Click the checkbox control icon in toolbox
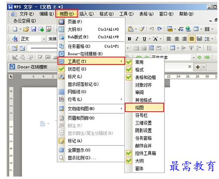The height and width of the screenshot is (179, 219). pos(40,57)
